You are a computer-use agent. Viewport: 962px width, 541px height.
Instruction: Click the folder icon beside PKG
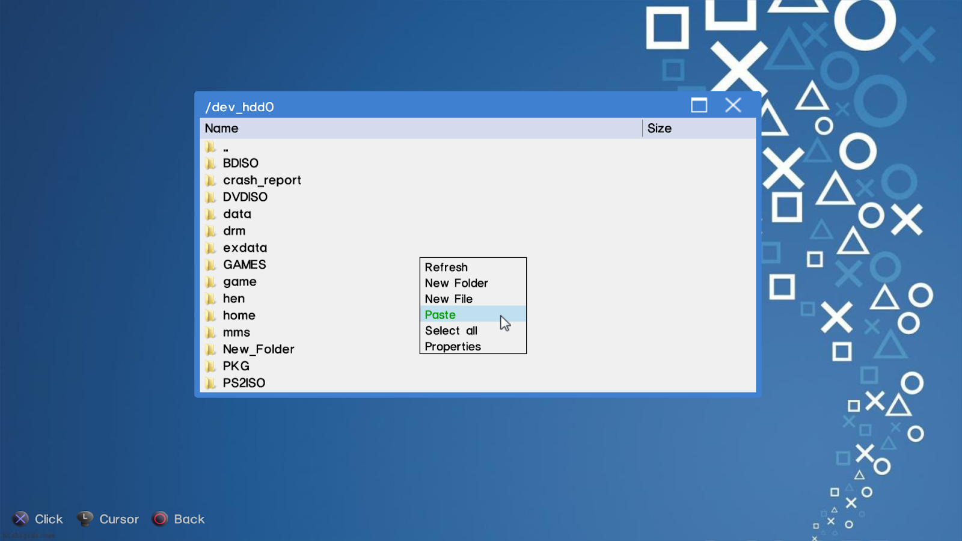point(210,365)
